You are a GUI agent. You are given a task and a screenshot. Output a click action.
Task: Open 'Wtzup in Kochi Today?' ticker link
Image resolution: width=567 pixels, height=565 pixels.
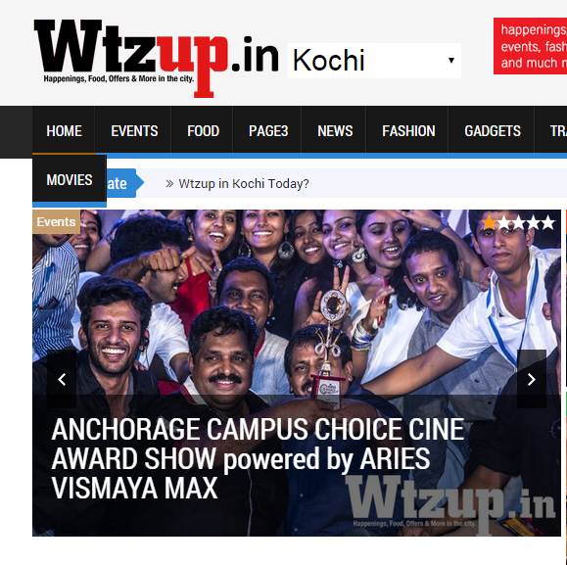pyautogui.click(x=244, y=184)
